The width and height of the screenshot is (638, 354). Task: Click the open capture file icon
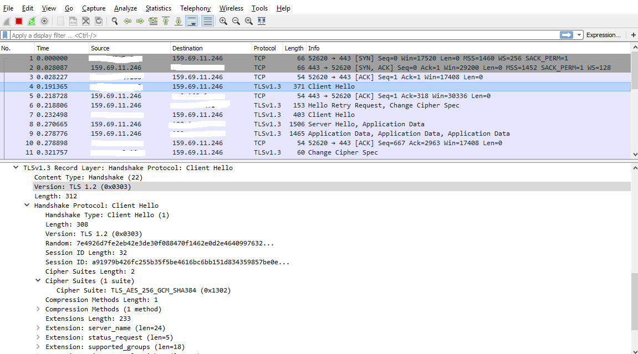pyautogui.click(x=60, y=21)
